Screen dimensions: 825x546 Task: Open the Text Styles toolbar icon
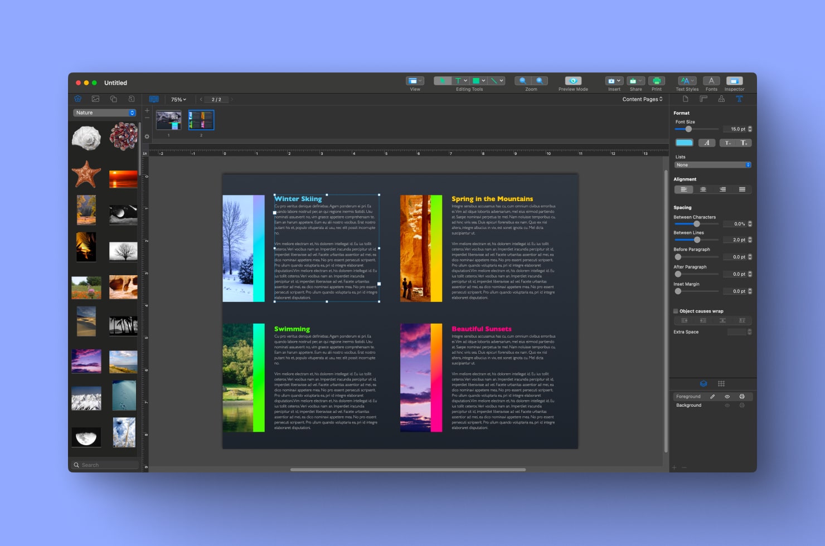tap(685, 81)
